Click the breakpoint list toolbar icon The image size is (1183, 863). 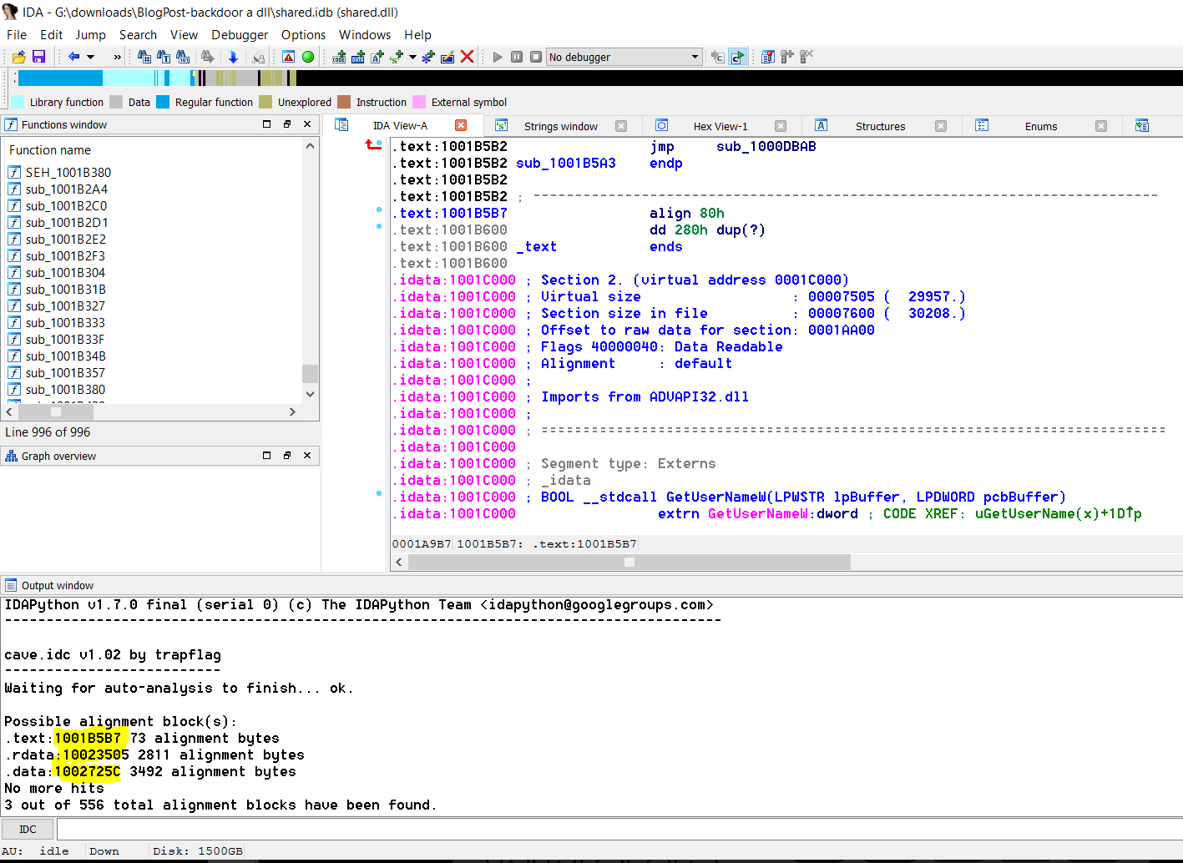(767, 57)
